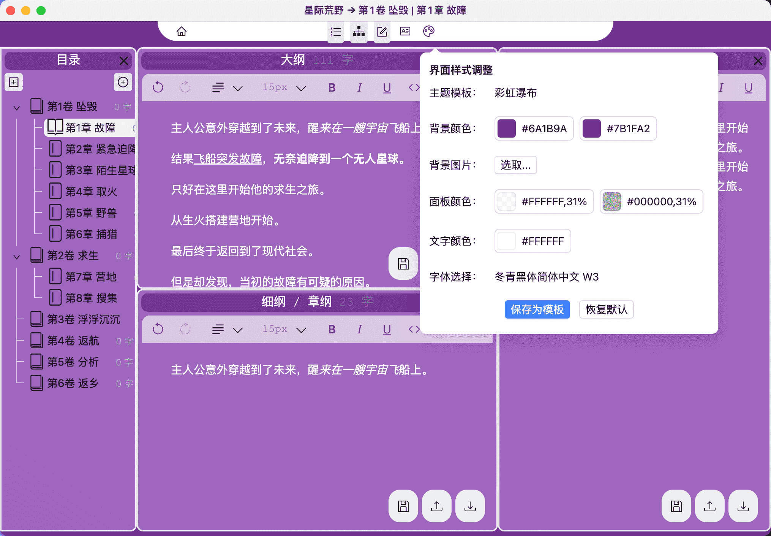Toggle underline formatting in 大纲 toolbar
Screen dimensions: 771x536
click(x=387, y=87)
